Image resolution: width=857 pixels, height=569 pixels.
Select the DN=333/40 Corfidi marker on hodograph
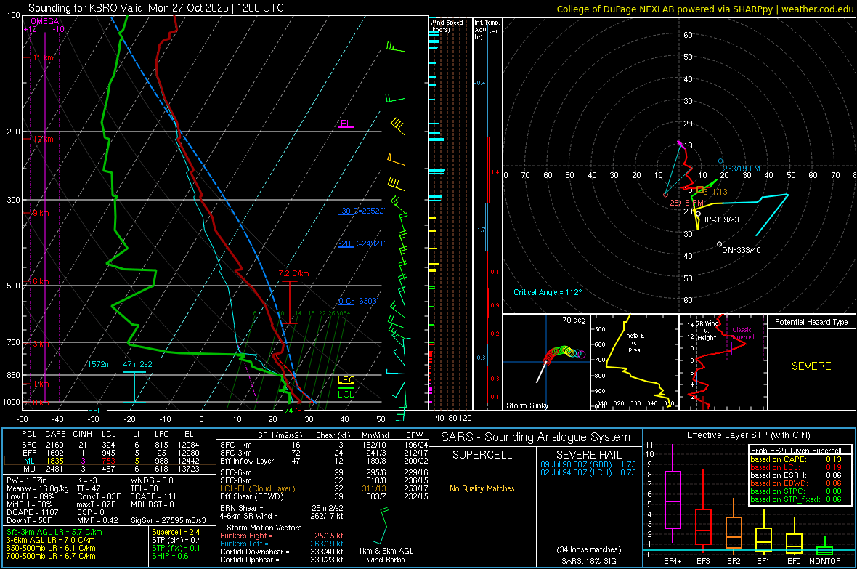pyautogui.click(x=719, y=244)
